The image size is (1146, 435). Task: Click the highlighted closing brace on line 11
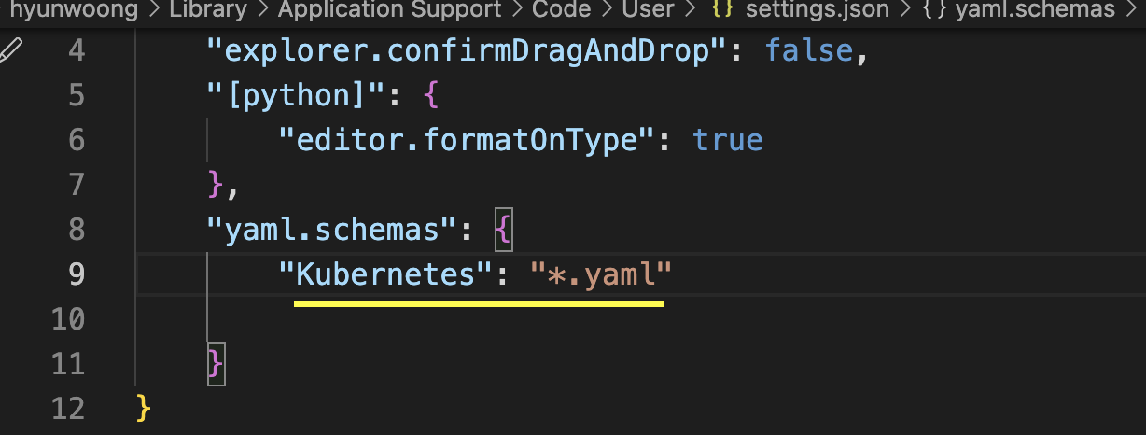pos(216,364)
